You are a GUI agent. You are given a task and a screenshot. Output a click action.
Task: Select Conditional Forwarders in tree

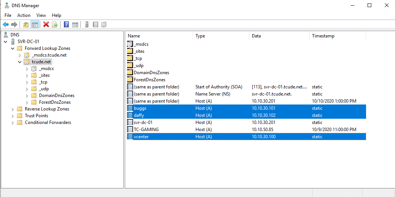point(48,122)
